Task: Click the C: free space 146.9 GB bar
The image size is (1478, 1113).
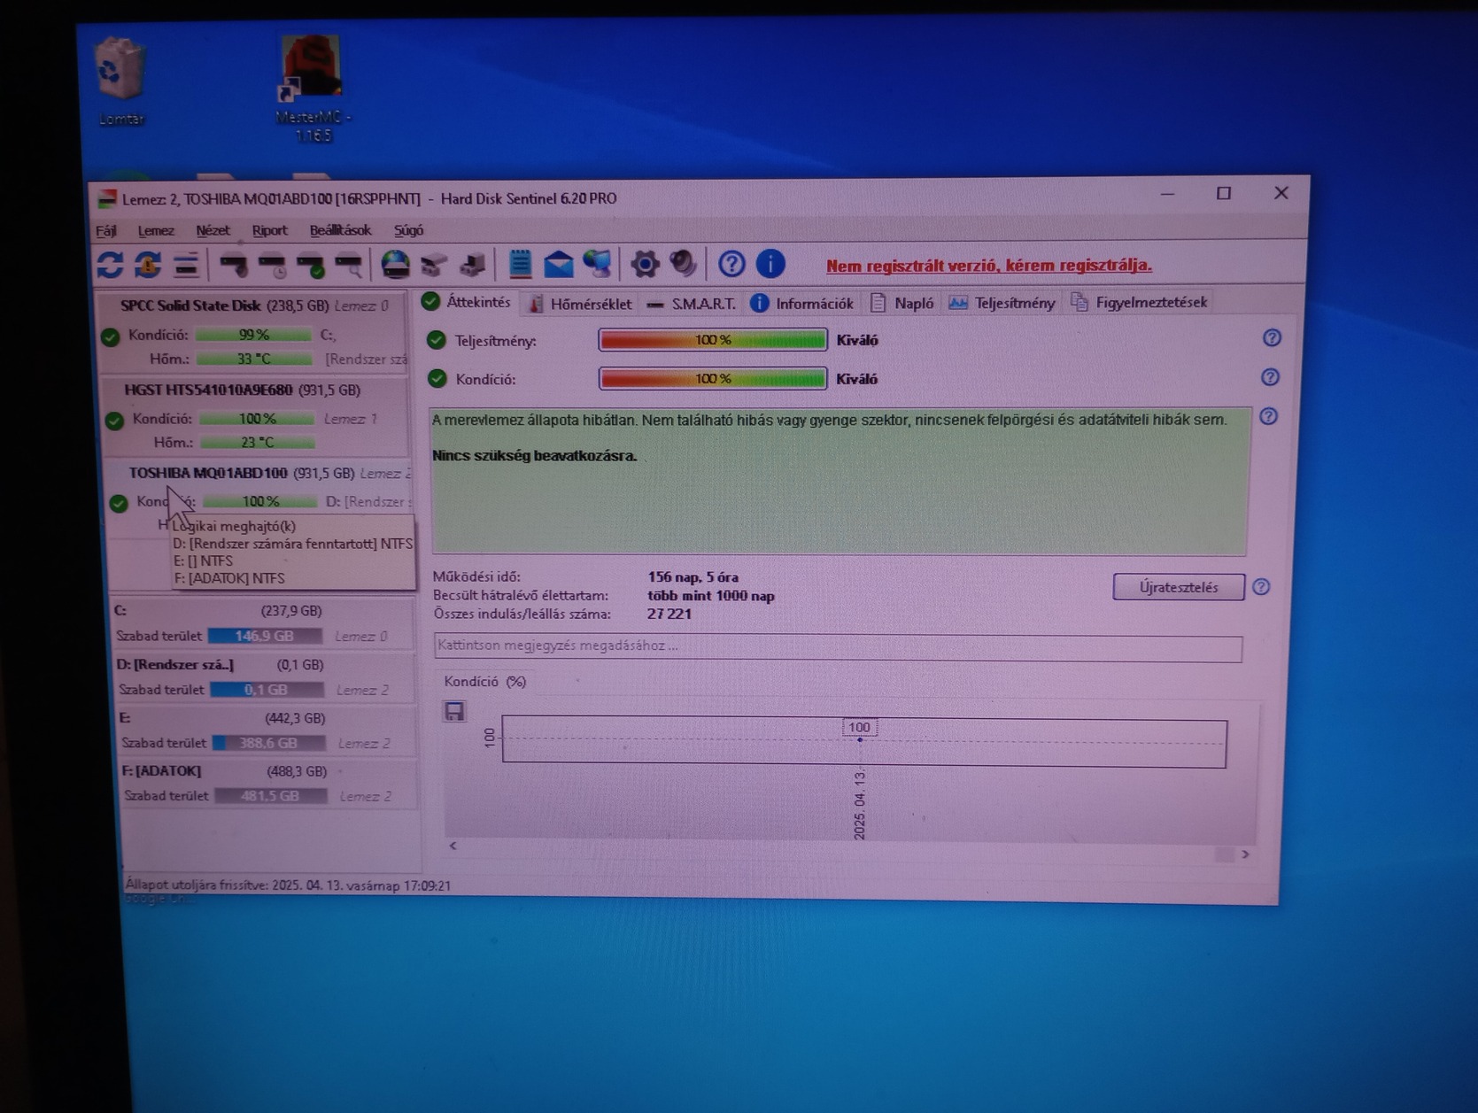Action: coord(266,636)
